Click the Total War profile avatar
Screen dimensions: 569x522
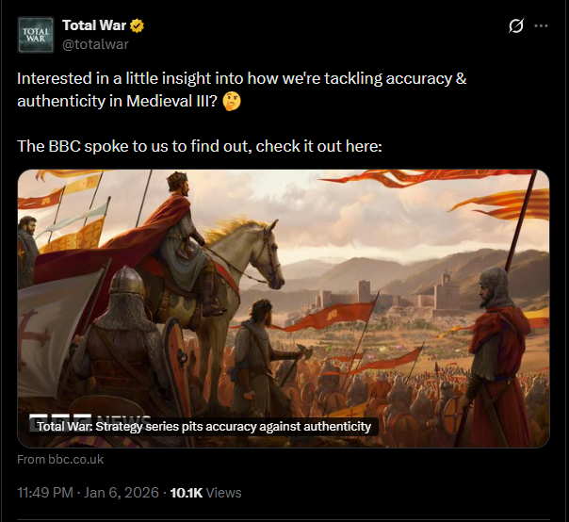tap(36, 34)
